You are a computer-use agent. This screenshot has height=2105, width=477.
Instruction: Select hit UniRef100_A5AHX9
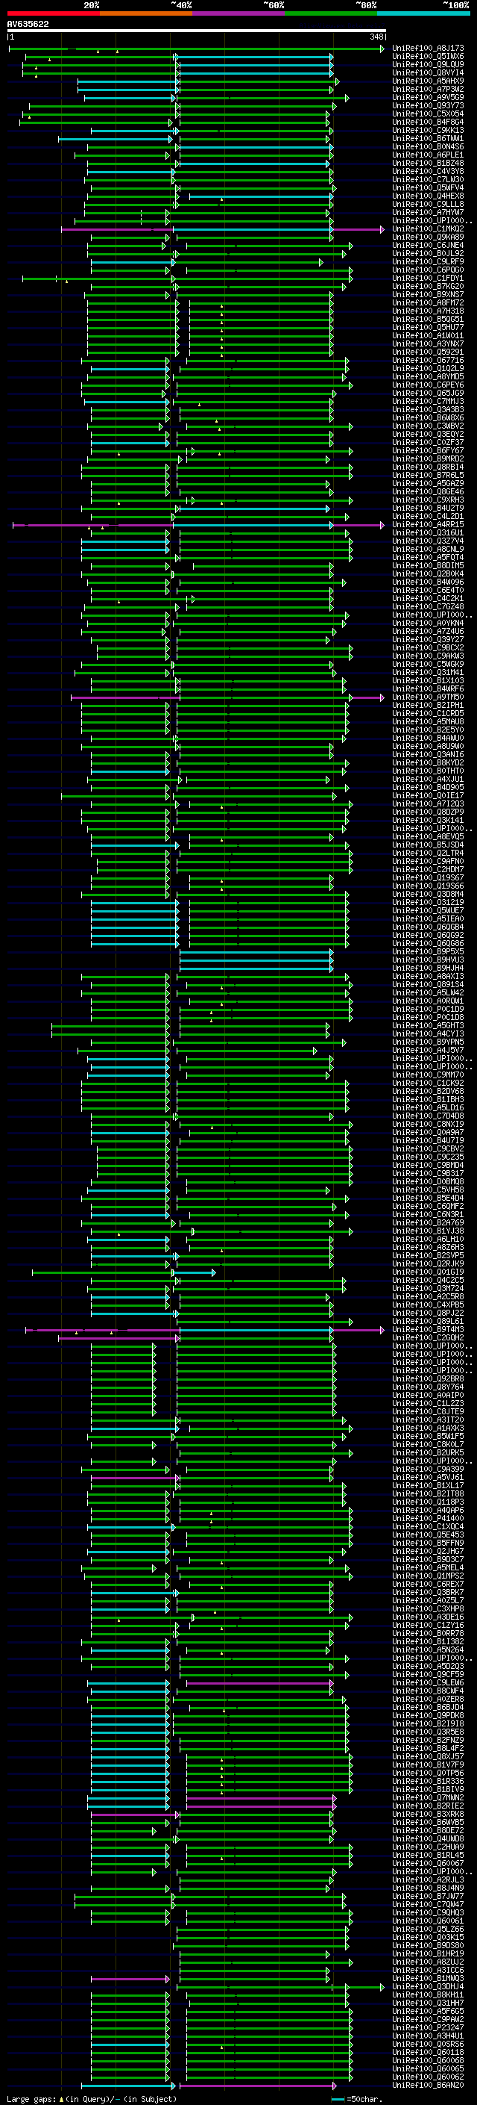point(428,81)
